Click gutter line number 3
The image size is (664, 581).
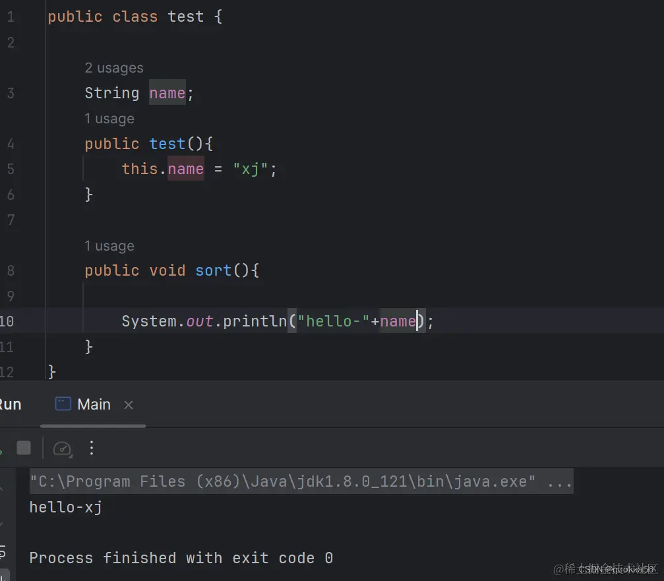click(x=11, y=93)
